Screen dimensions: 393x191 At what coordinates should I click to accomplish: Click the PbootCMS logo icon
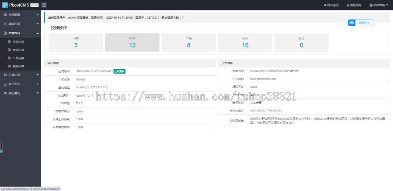pyautogui.click(x=5, y=5)
